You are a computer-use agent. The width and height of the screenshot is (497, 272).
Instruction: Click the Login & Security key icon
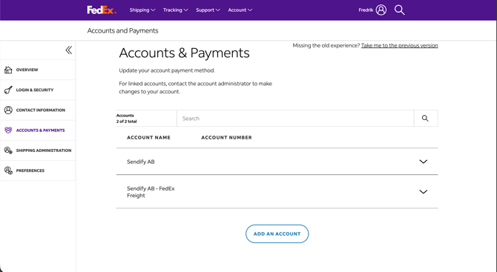(x=8, y=90)
